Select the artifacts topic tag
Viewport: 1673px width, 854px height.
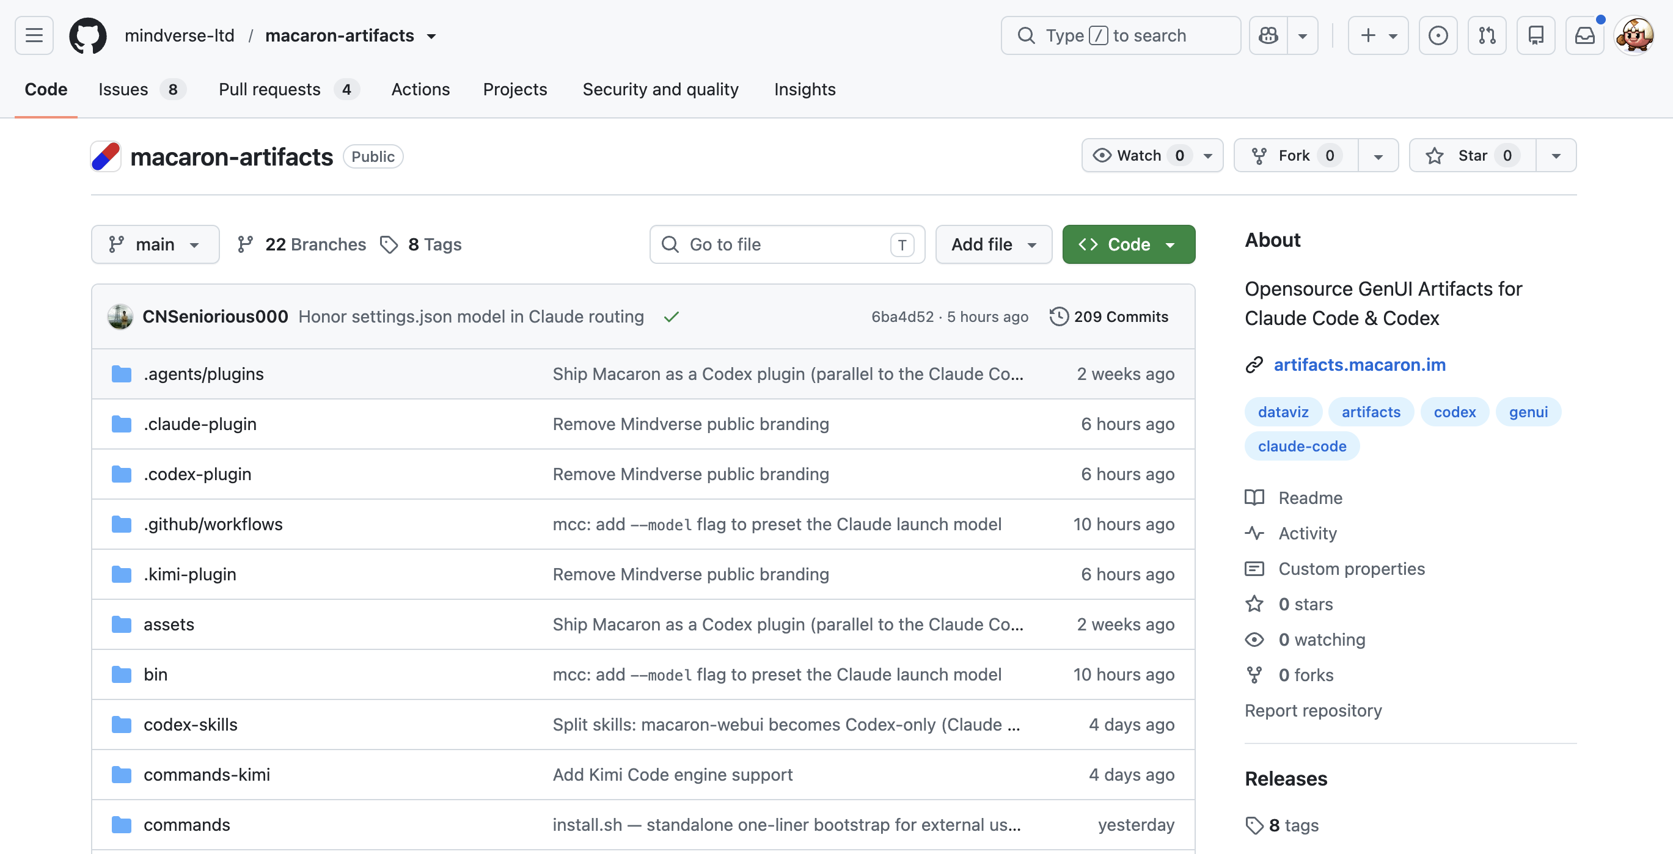tap(1371, 412)
